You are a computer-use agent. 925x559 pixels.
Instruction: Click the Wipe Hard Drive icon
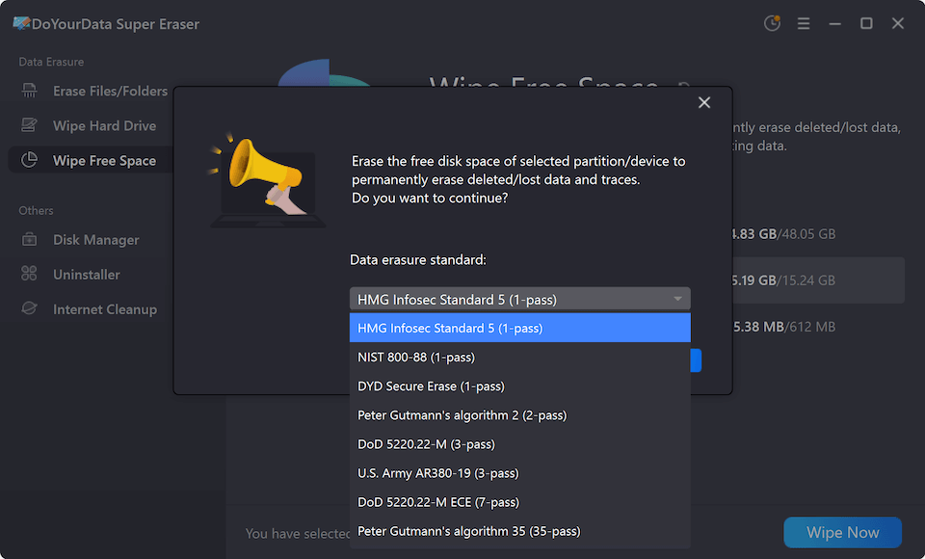point(30,125)
